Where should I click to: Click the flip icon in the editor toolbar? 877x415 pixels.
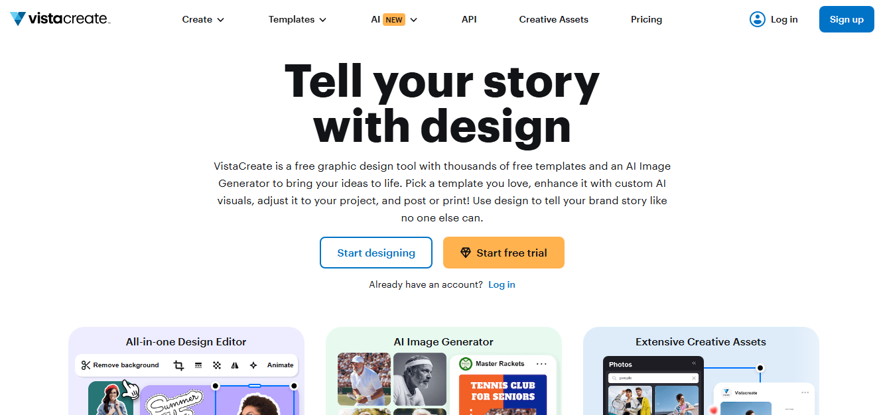pos(235,365)
